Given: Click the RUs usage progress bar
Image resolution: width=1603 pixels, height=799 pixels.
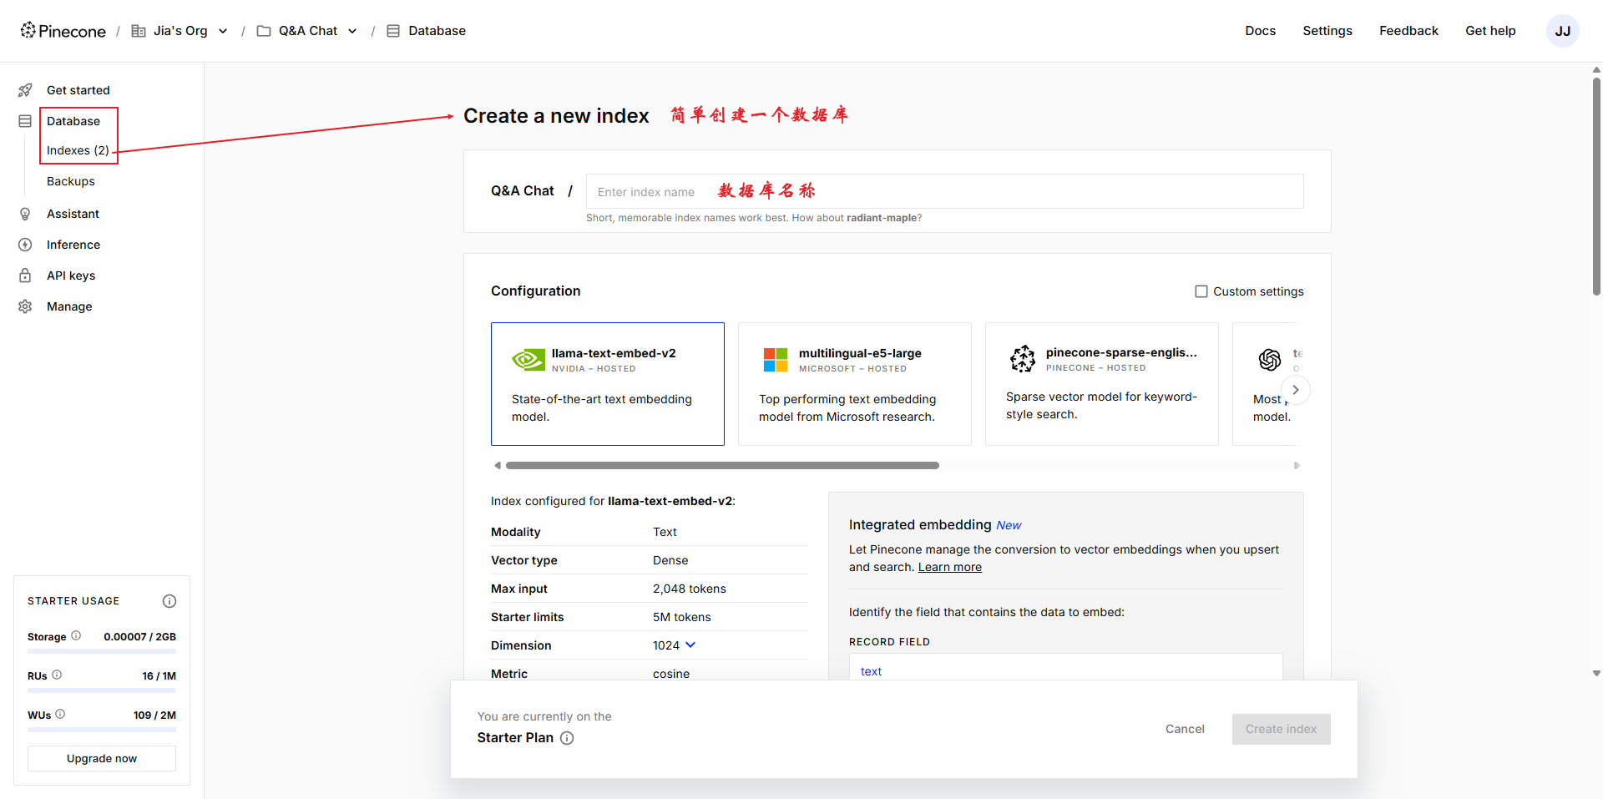Looking at the screenshot, I should point(102,690).
